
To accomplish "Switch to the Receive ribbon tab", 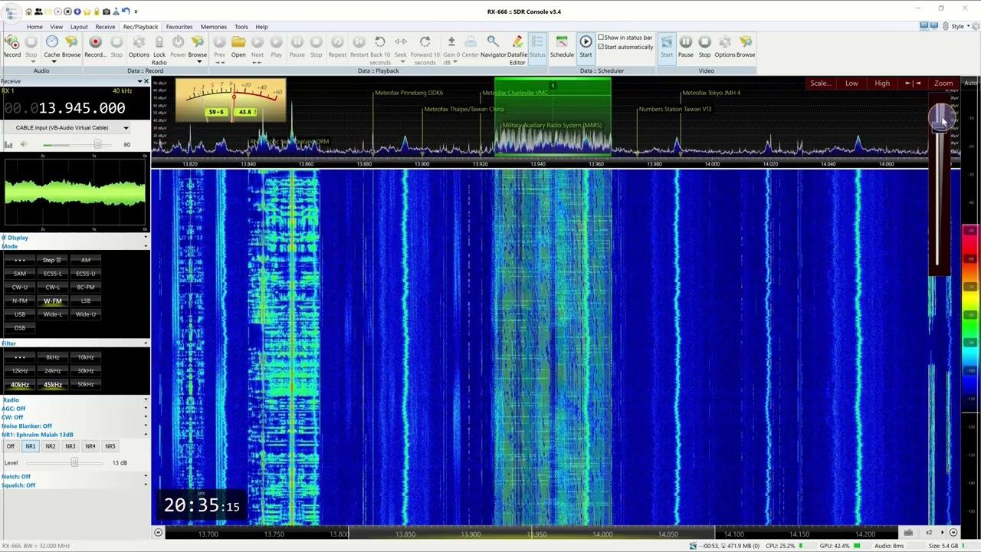I will [105, 27].
